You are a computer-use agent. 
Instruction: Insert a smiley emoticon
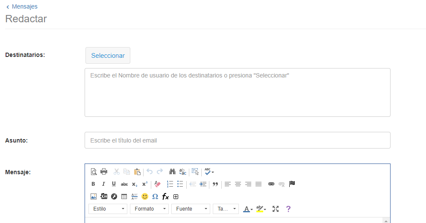click(x=145, y=196)
